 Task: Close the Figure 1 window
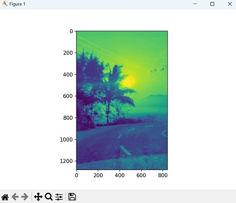[230, 4]
